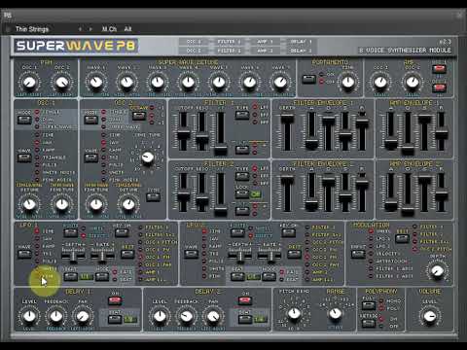Screen dimensions: 467x350
Task: Click the OSC 1 Detune knob
Action: click(29, 204)
